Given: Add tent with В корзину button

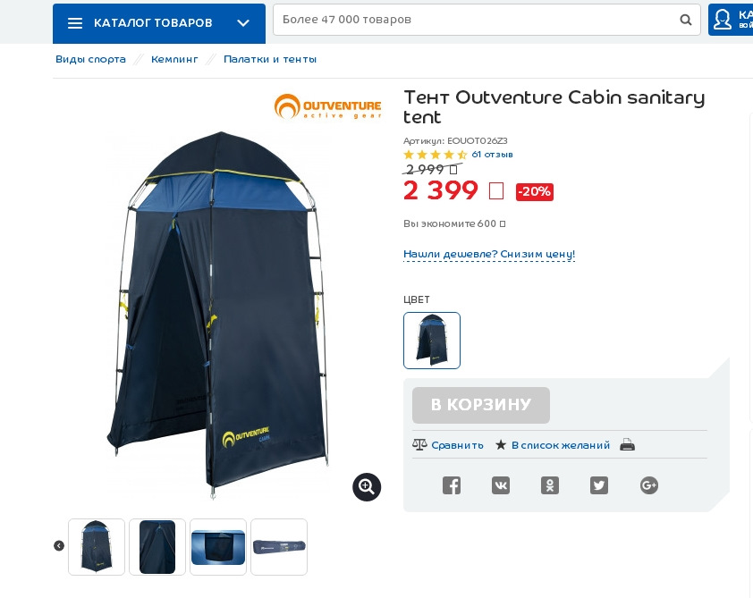Looking at the screenshot, I should pyautogui.click(x=481, y=405).
